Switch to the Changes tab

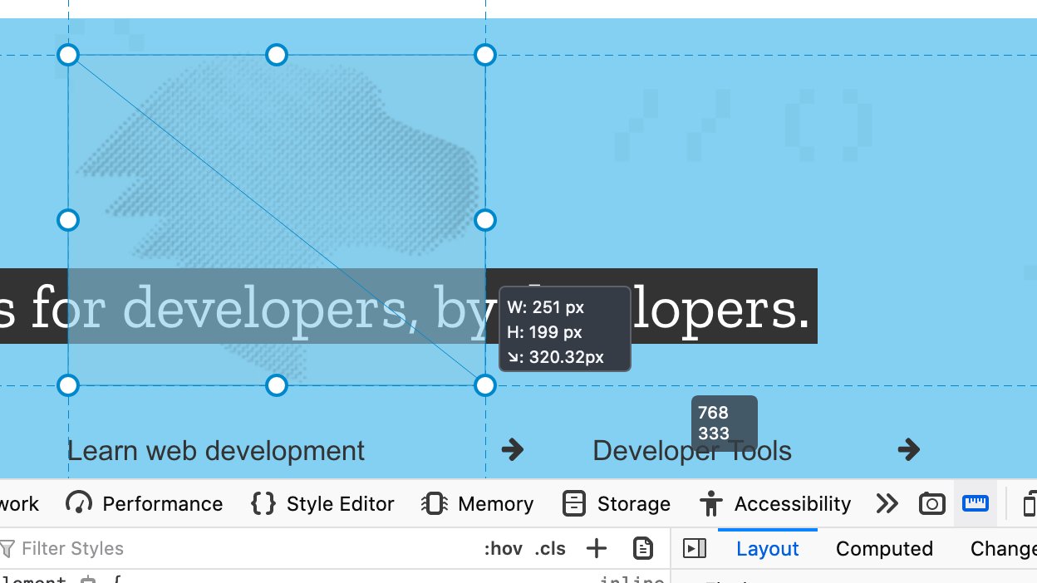point(1003,549)
